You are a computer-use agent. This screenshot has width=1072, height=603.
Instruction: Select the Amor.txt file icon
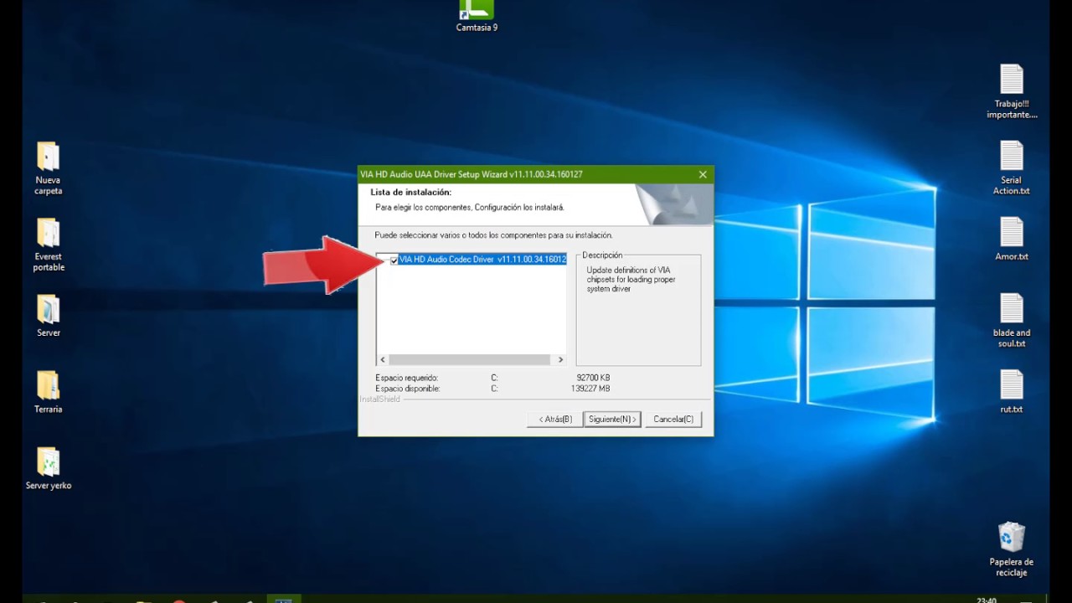(x=1012, y=232)
